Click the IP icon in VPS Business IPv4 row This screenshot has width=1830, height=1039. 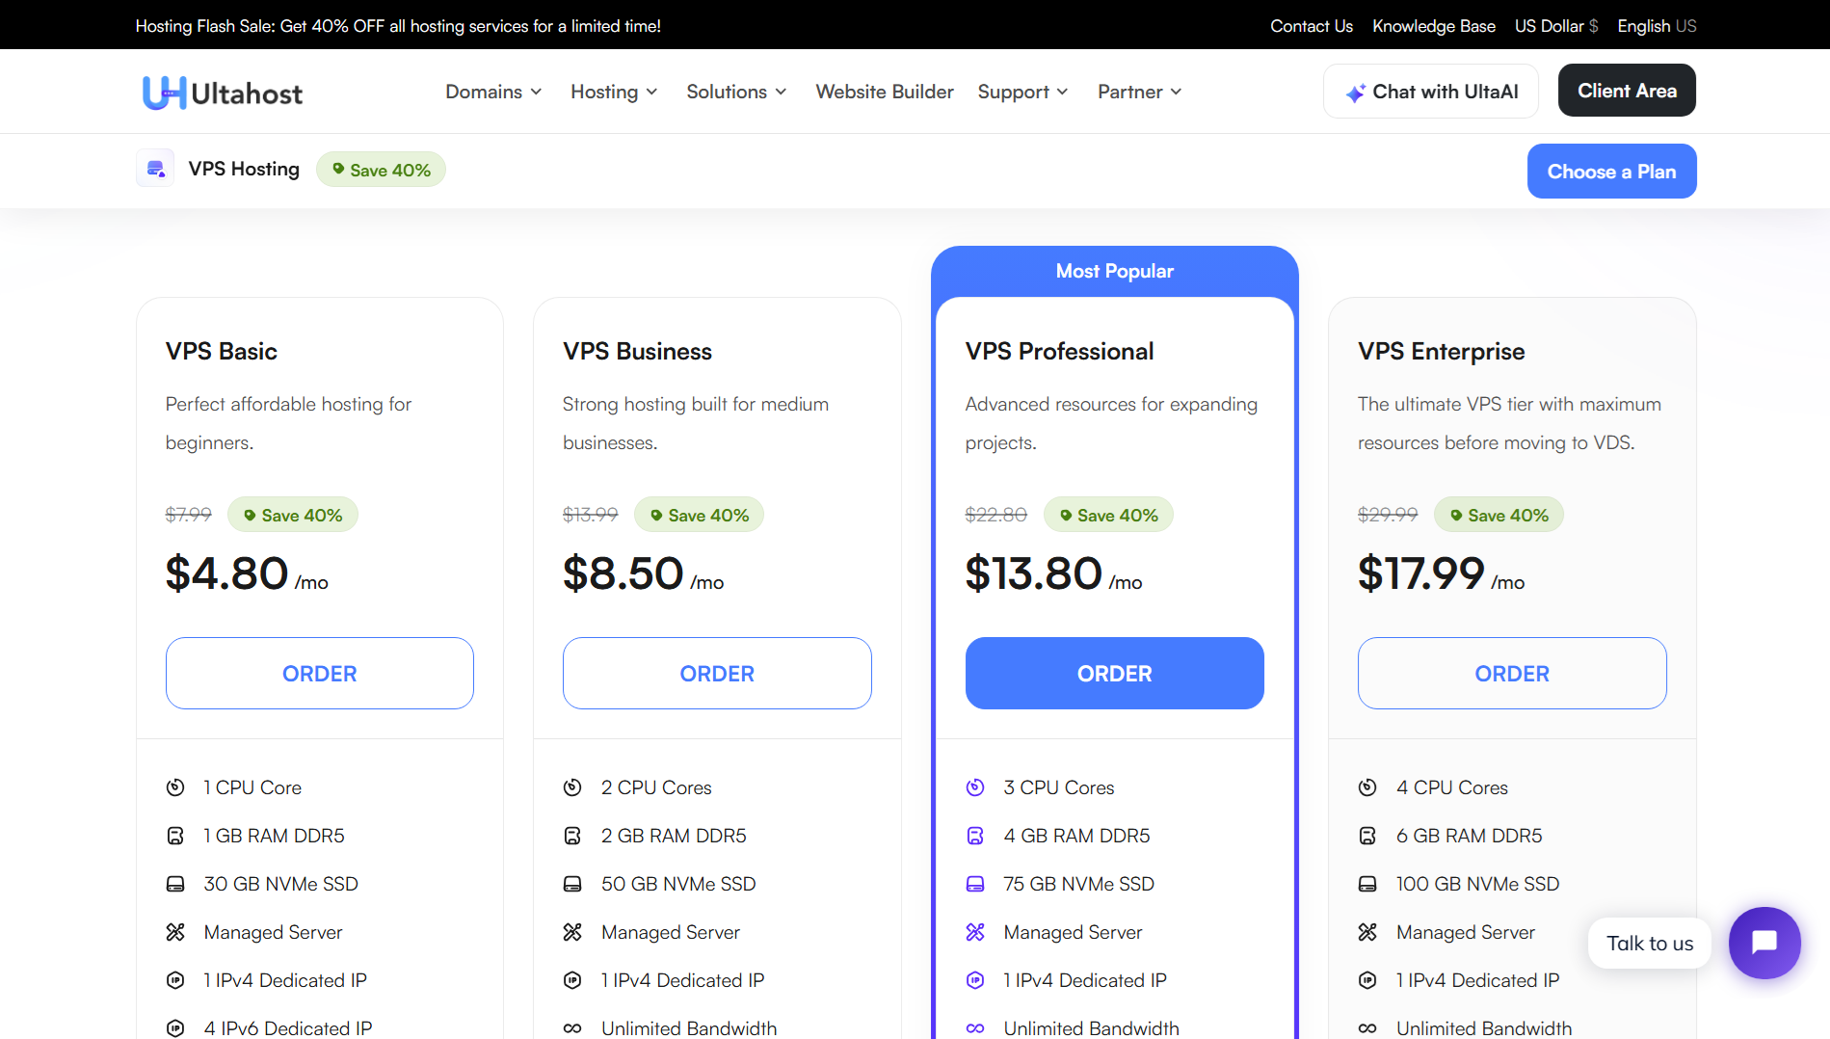coord(572,980)
